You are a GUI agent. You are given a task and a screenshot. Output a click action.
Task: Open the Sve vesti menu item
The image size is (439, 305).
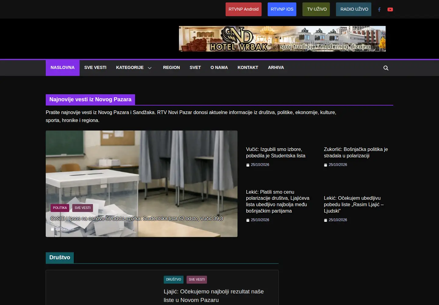[x=95, y=68]
